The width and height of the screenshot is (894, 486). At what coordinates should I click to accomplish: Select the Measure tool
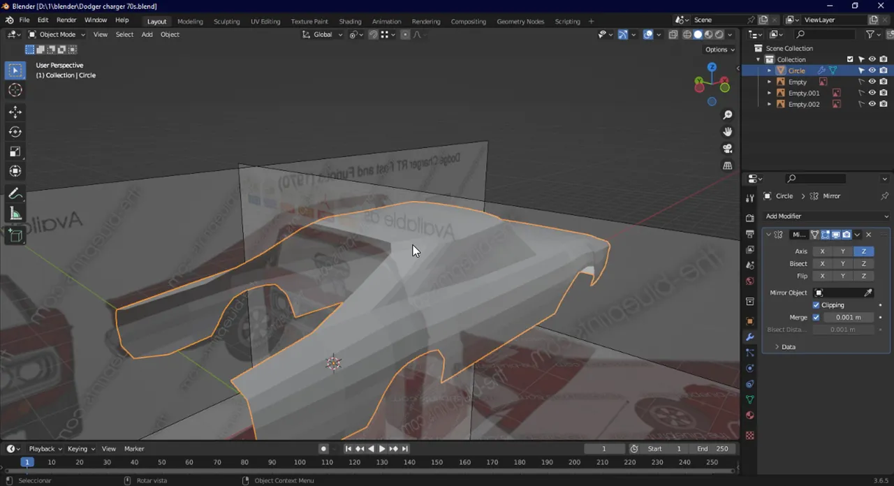point(15,214)
